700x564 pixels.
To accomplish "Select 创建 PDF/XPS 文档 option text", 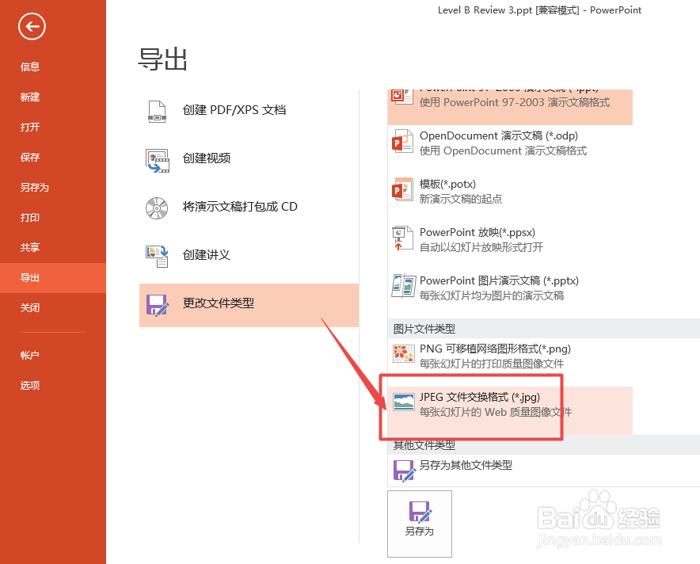I will 234,110.
